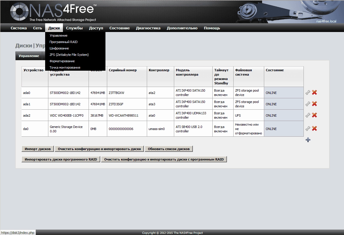
Task: Click the Состояние column header
Action: pos(284,77)
